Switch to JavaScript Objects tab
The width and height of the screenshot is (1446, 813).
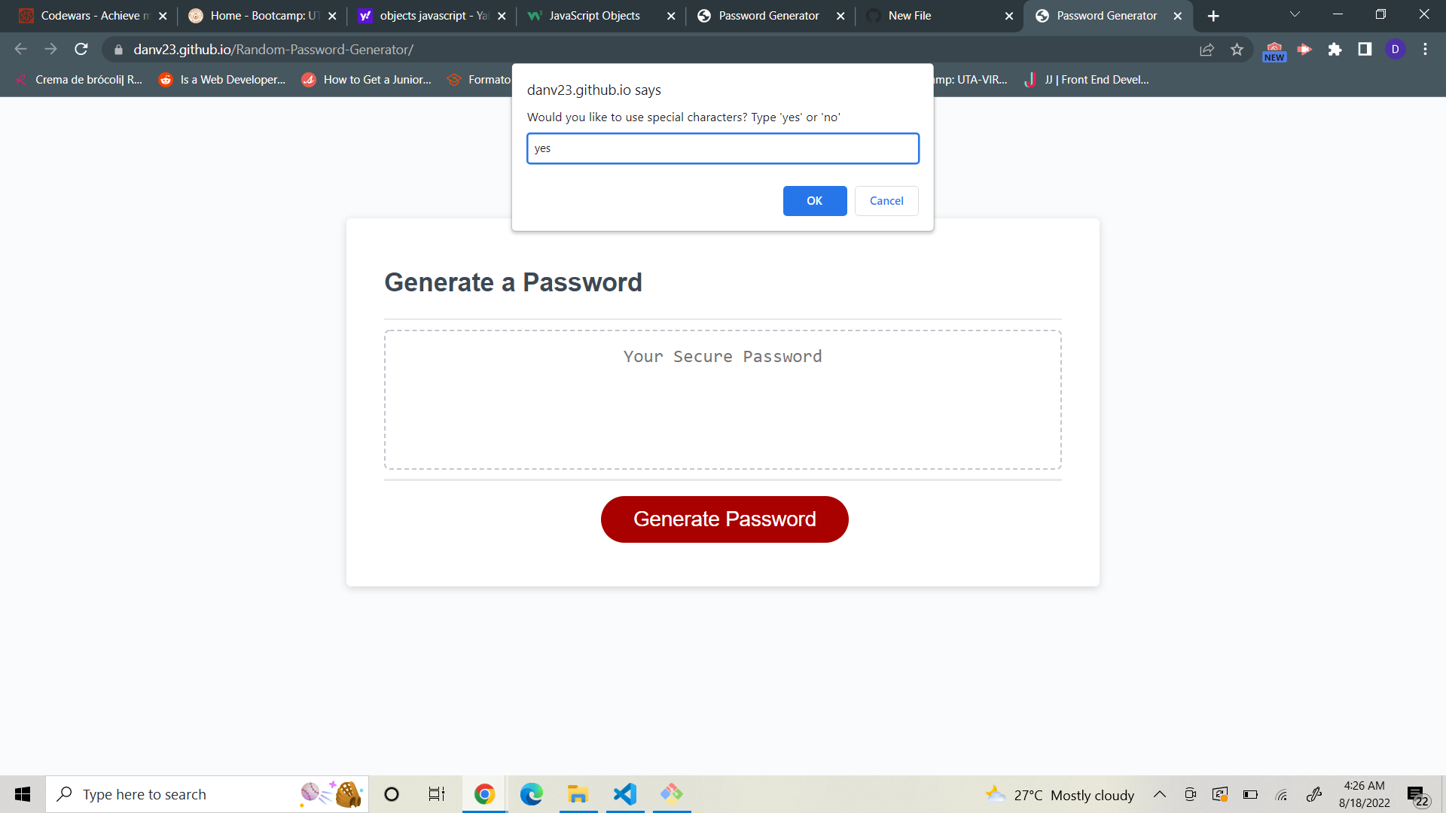[594, 16]
